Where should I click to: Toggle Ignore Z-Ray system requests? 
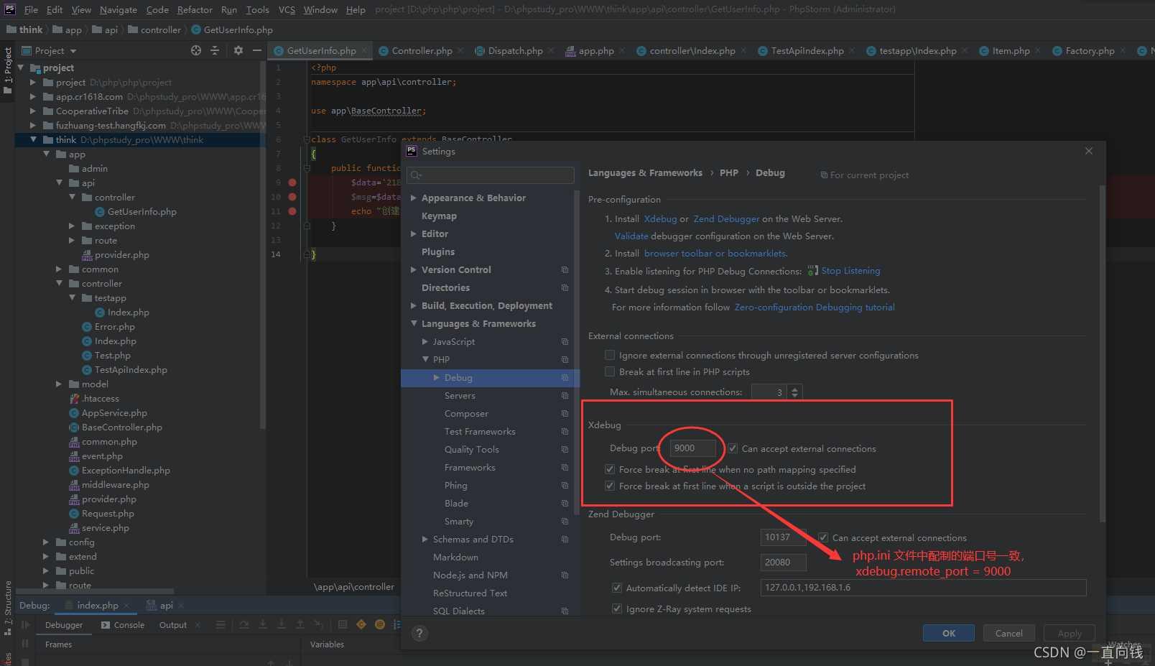pyautogui.click(x=616, y=609)
